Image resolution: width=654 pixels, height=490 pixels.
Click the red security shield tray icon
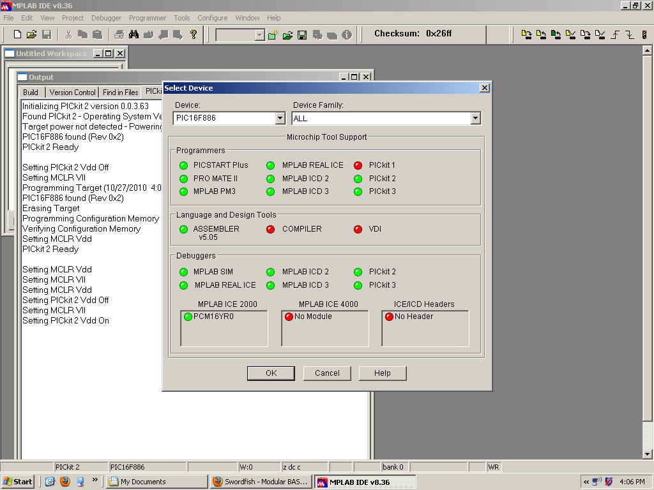(609, 482)
